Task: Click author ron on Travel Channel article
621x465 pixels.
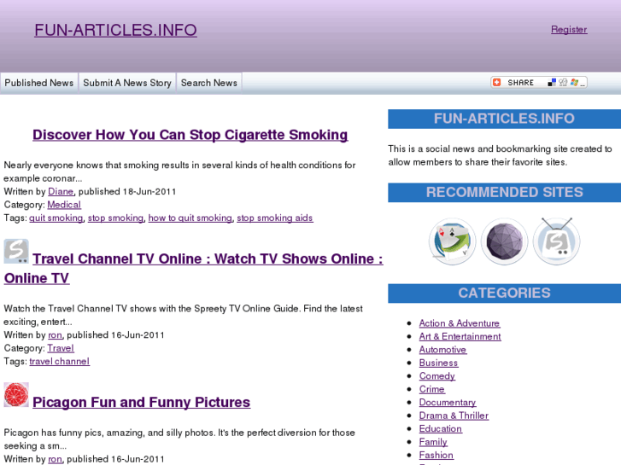Action: [55, 335]
